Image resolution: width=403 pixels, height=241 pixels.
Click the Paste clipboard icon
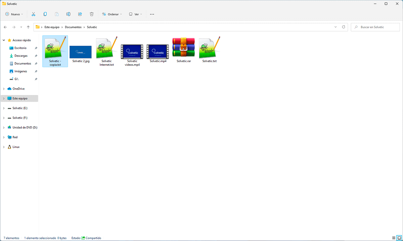point(57,14)
